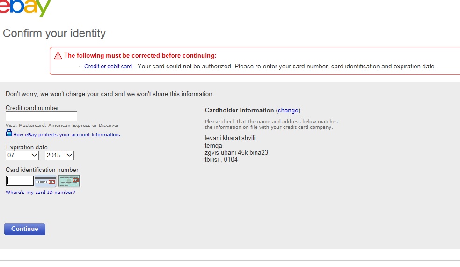Image resolution: width=460 pixels, height=267 pixels.
Task: Click the 'Expiration date' label
Action: tap(27, 148)
